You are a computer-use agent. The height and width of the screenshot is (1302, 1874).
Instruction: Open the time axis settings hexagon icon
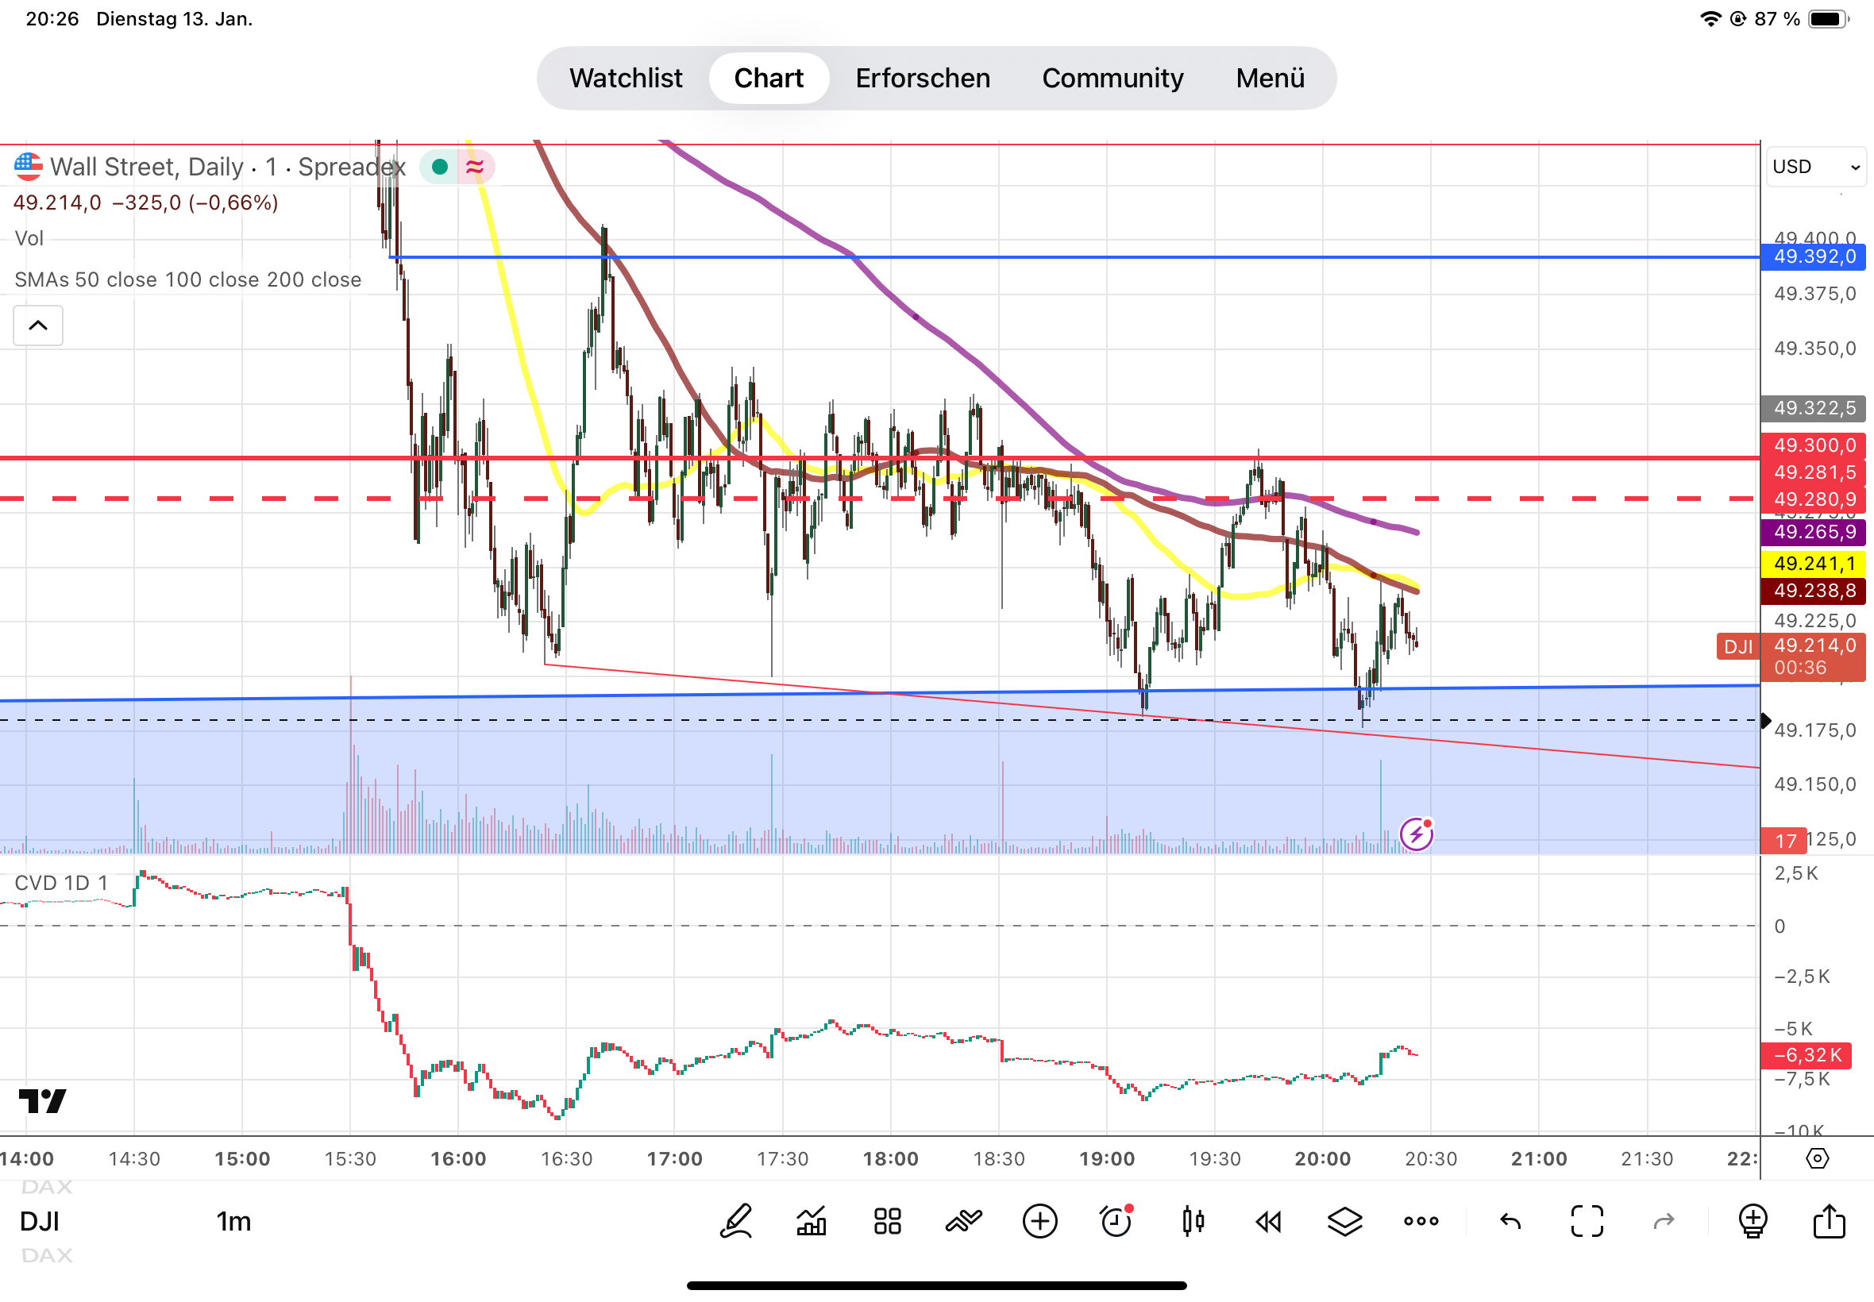tap(1817, 1158)
